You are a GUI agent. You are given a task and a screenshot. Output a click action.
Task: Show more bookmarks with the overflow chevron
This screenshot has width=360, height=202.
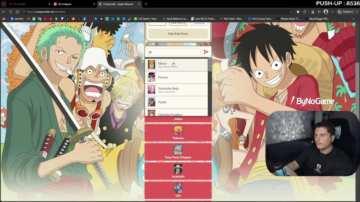tap(353, 19)
